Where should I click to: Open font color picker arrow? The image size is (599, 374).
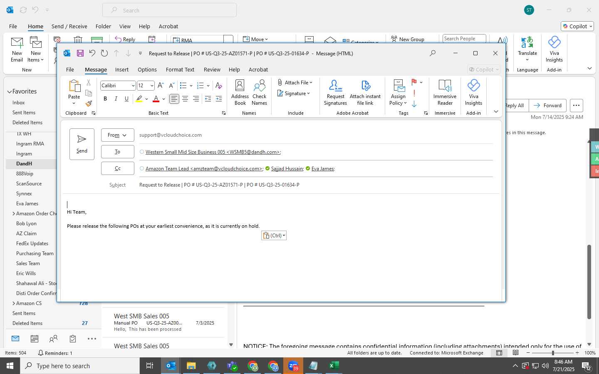164,98
